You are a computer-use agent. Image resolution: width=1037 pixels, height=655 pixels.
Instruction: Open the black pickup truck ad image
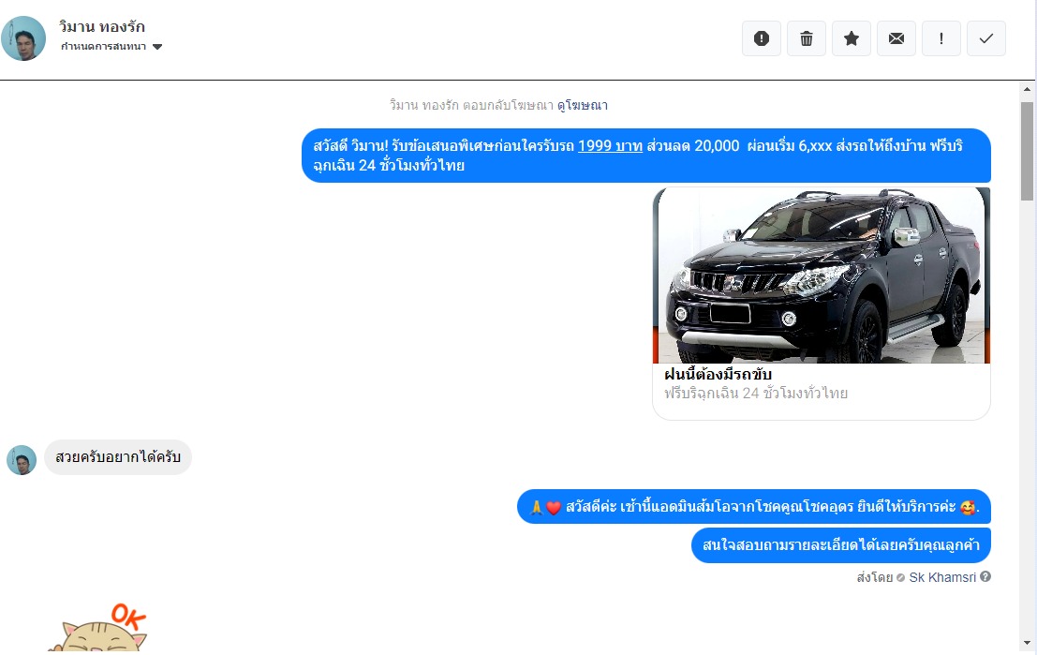coord(822,275)
